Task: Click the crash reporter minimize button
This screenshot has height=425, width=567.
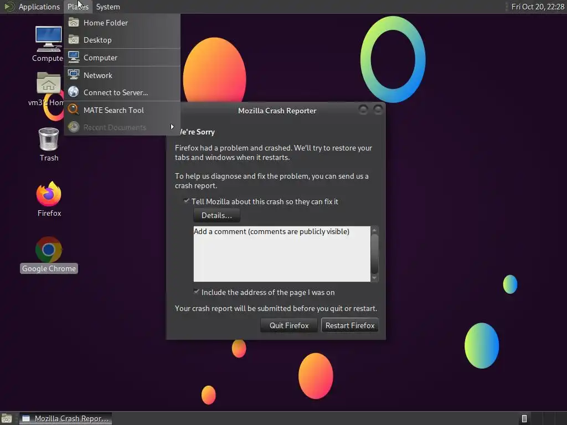Action: [x=363, y=110]
